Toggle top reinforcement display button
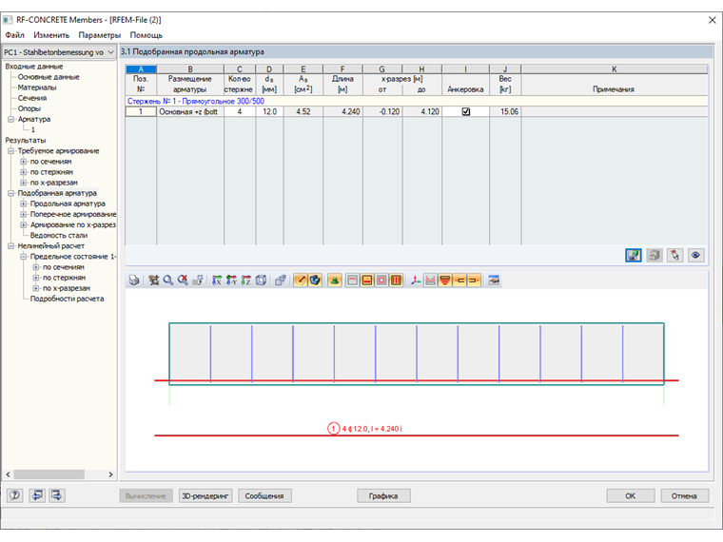Screen dimensions: 723x542 (352, 281)
